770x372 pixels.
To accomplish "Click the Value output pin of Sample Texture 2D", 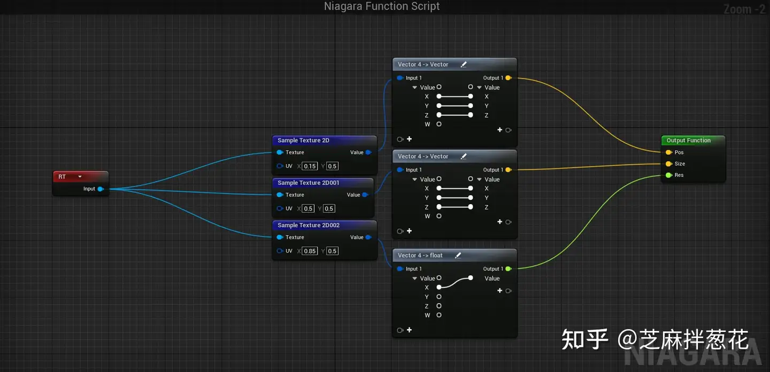I will pyautogui.click(x=368, y=152).
